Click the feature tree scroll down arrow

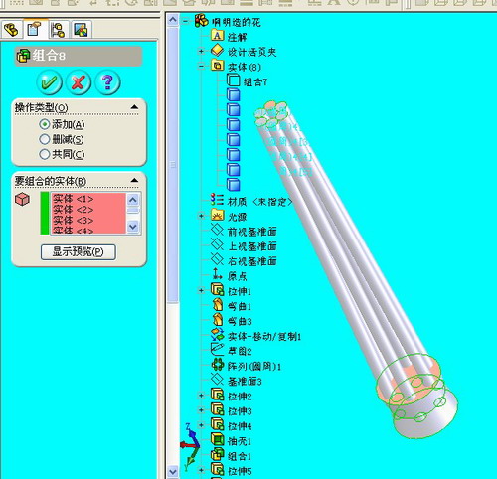[x=173, y=471]
